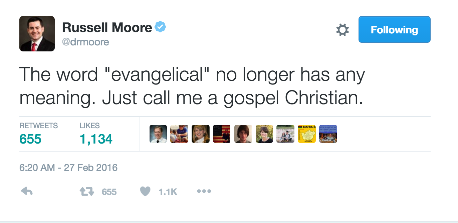Image resolution: width=458 pixels, height=223 pixels.
Task: Open the first liker avatar, man with tie
Action: click(158, 134)
